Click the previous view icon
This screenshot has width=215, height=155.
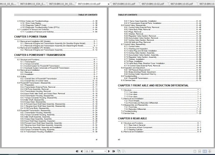[119, 151]
